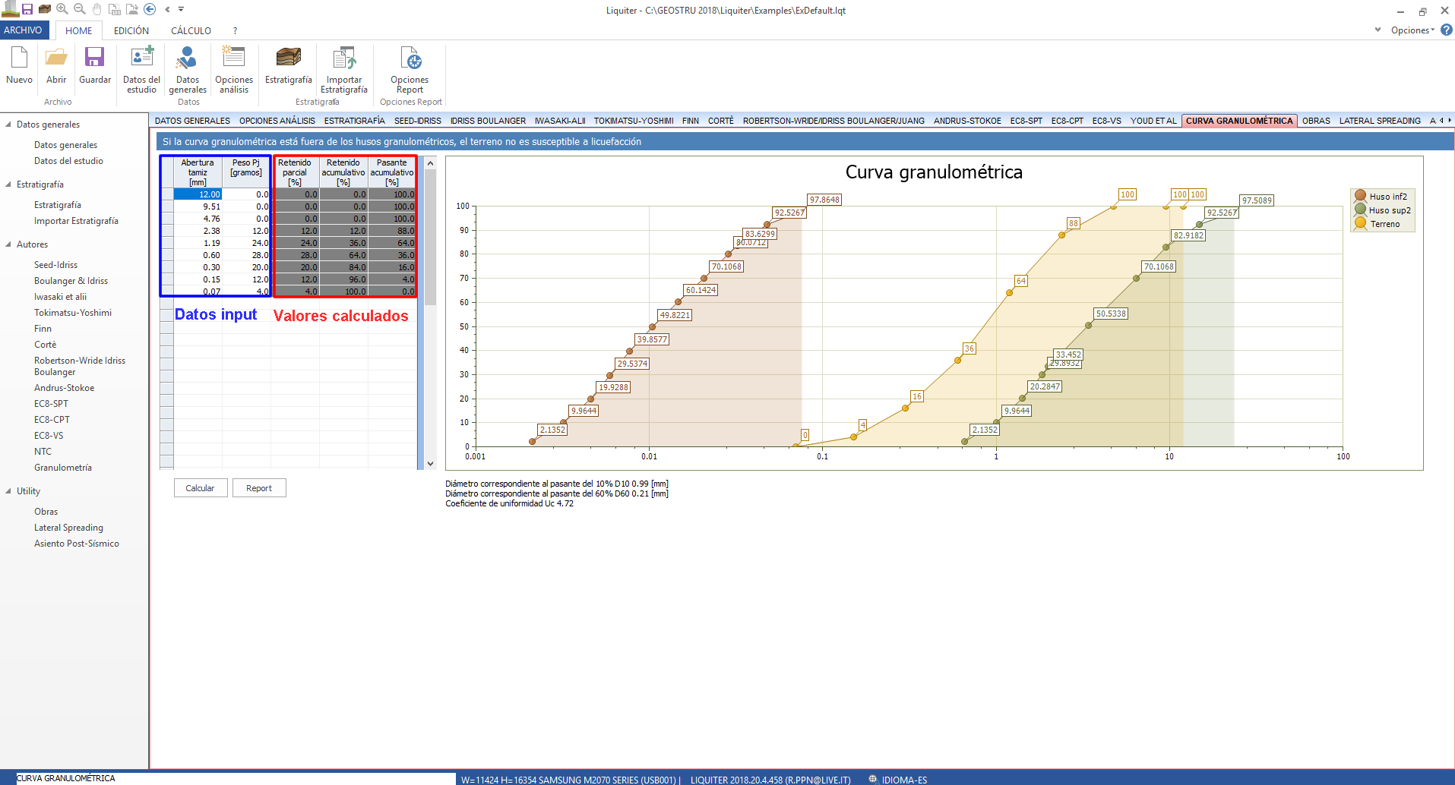This screenshot has height=785, width=1455.
Task: Open Datos generales ribbon icon
Action: pyautogui.click(x=188, y=70)
